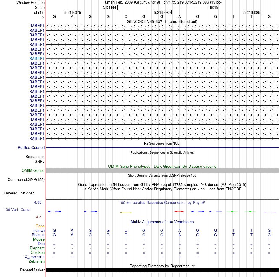Click the ---> strand direction arrow
Image resolution: width=279 pixels, height=277 pixels.
pos(42,17)
